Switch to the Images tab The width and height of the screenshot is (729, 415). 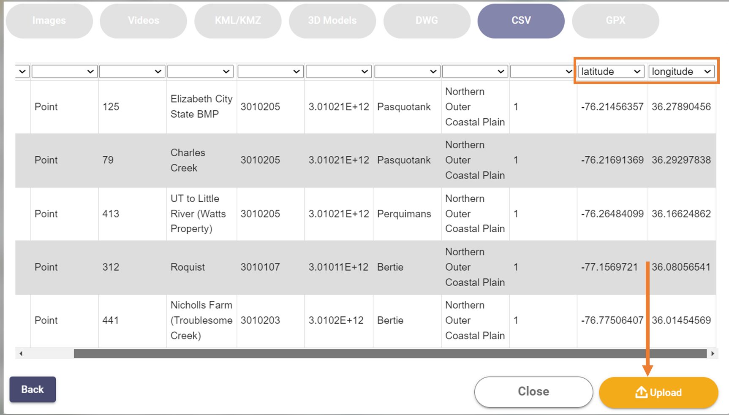[x=49, y=21]
